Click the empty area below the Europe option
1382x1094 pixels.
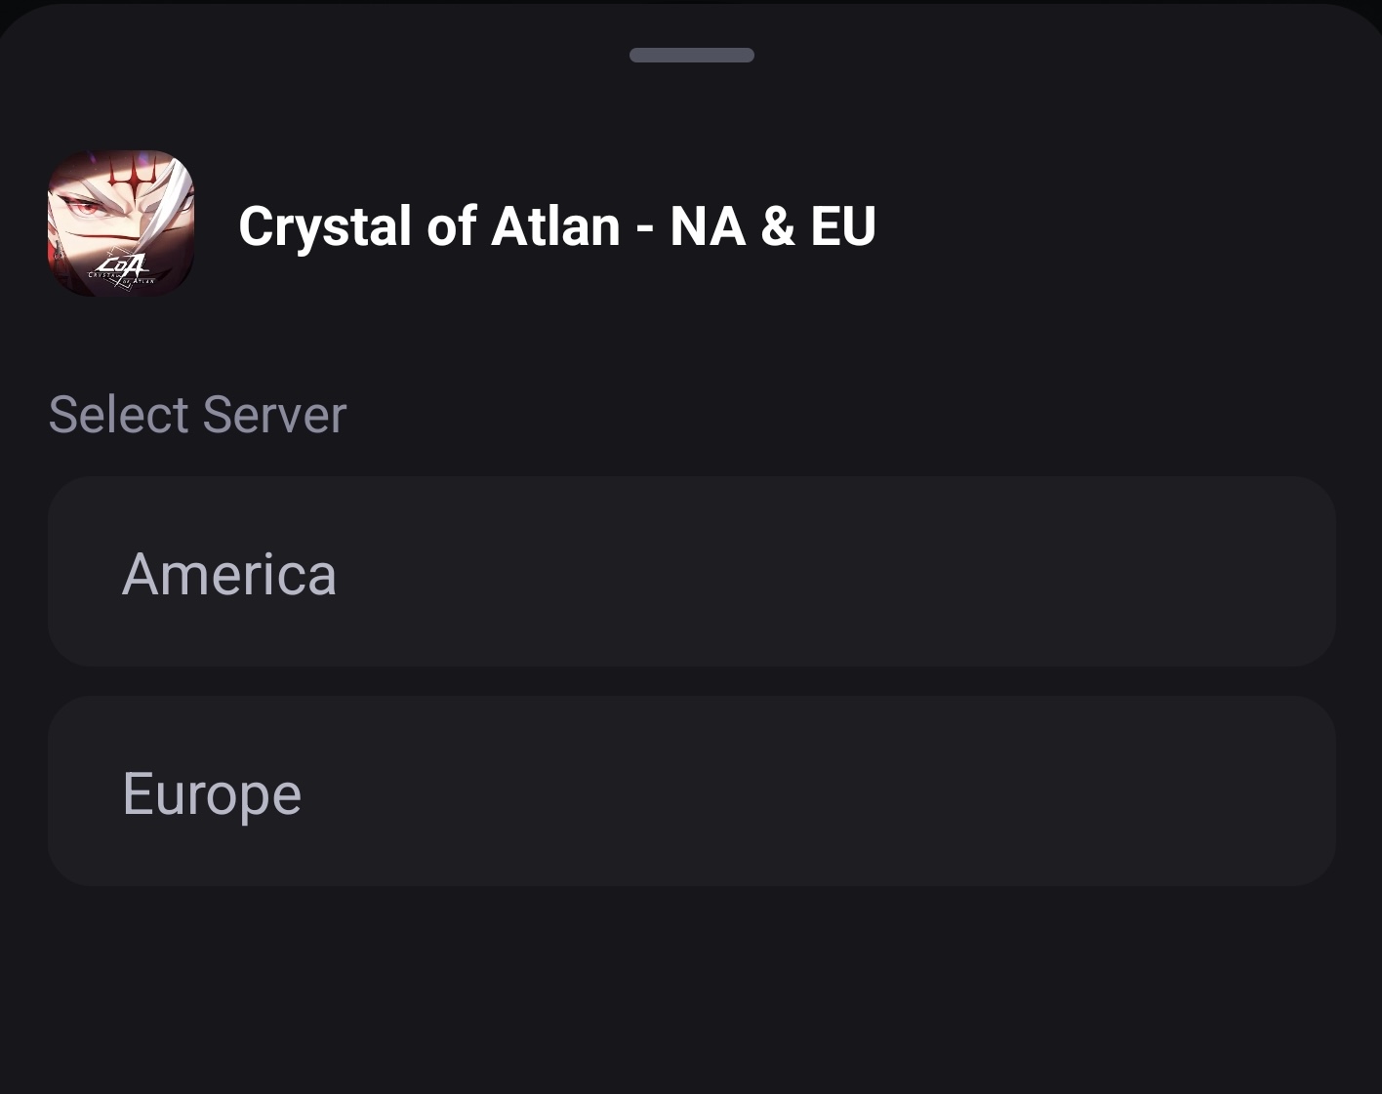[691, 986]
